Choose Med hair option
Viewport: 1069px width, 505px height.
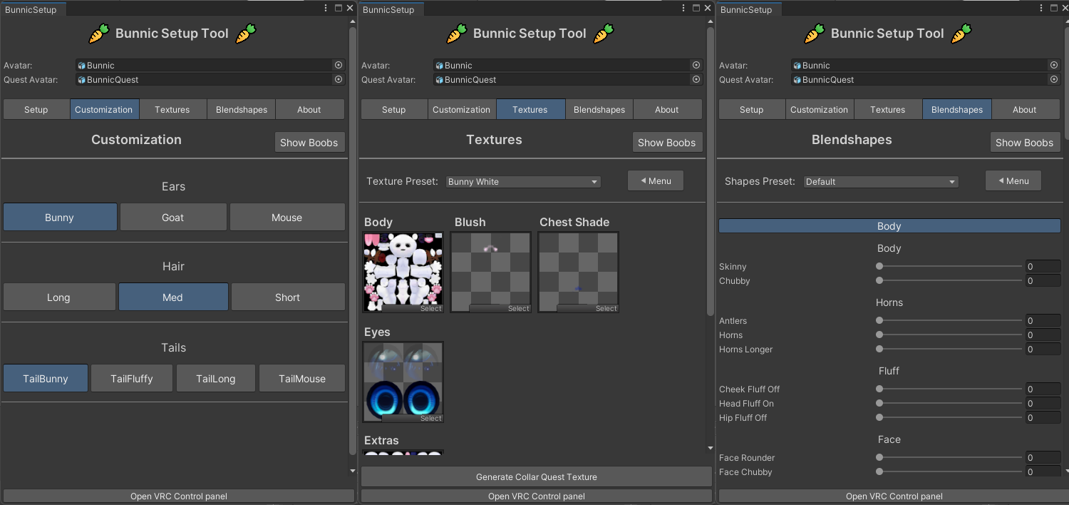pyautogui.click(x=173, y=297)
